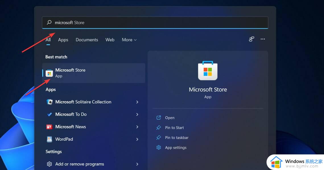Choose Pin to Start
The image size is (324, 170).
(x=174, y=127)
